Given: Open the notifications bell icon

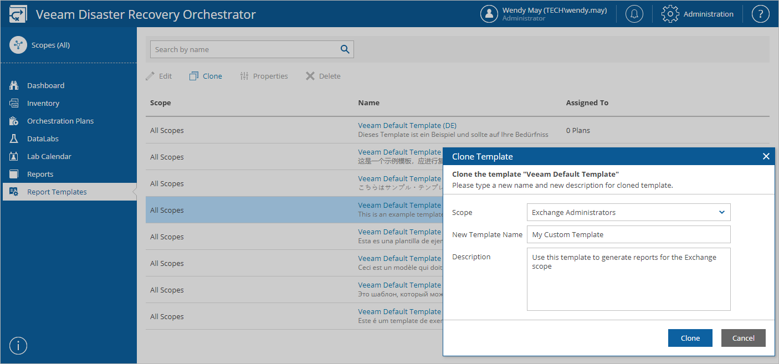Looking at the screenshot, I should pyautogui.click(x=634, y=14).
